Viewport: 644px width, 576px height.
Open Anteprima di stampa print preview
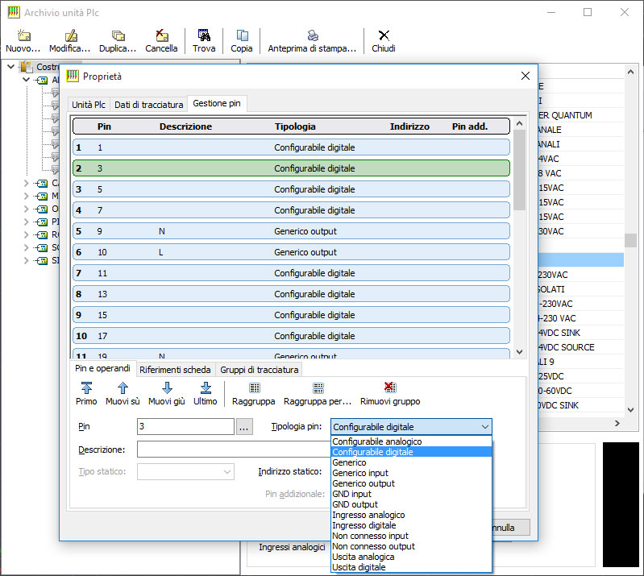click(312, 36)
